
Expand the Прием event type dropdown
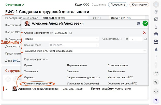[97, 39]
